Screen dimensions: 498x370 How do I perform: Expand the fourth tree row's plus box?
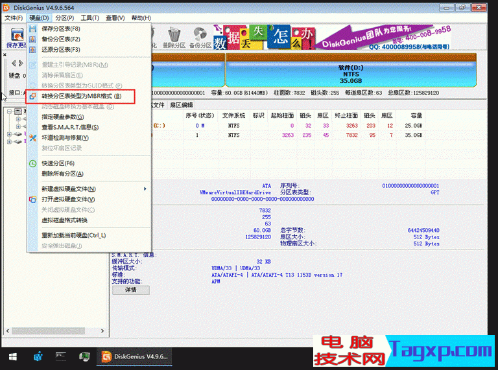pyautogui.click(x=9, y=134)
